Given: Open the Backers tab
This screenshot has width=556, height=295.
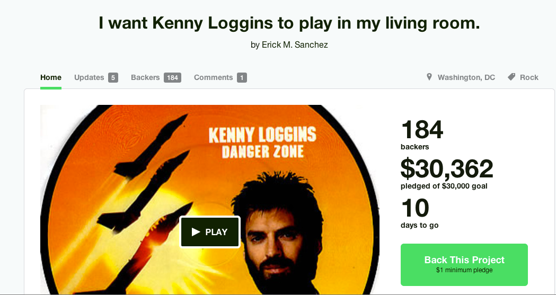Looking at the screenshot, I should click(145, 77).
